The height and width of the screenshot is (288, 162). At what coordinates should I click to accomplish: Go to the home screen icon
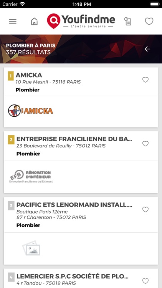click(x=34, y=21)
